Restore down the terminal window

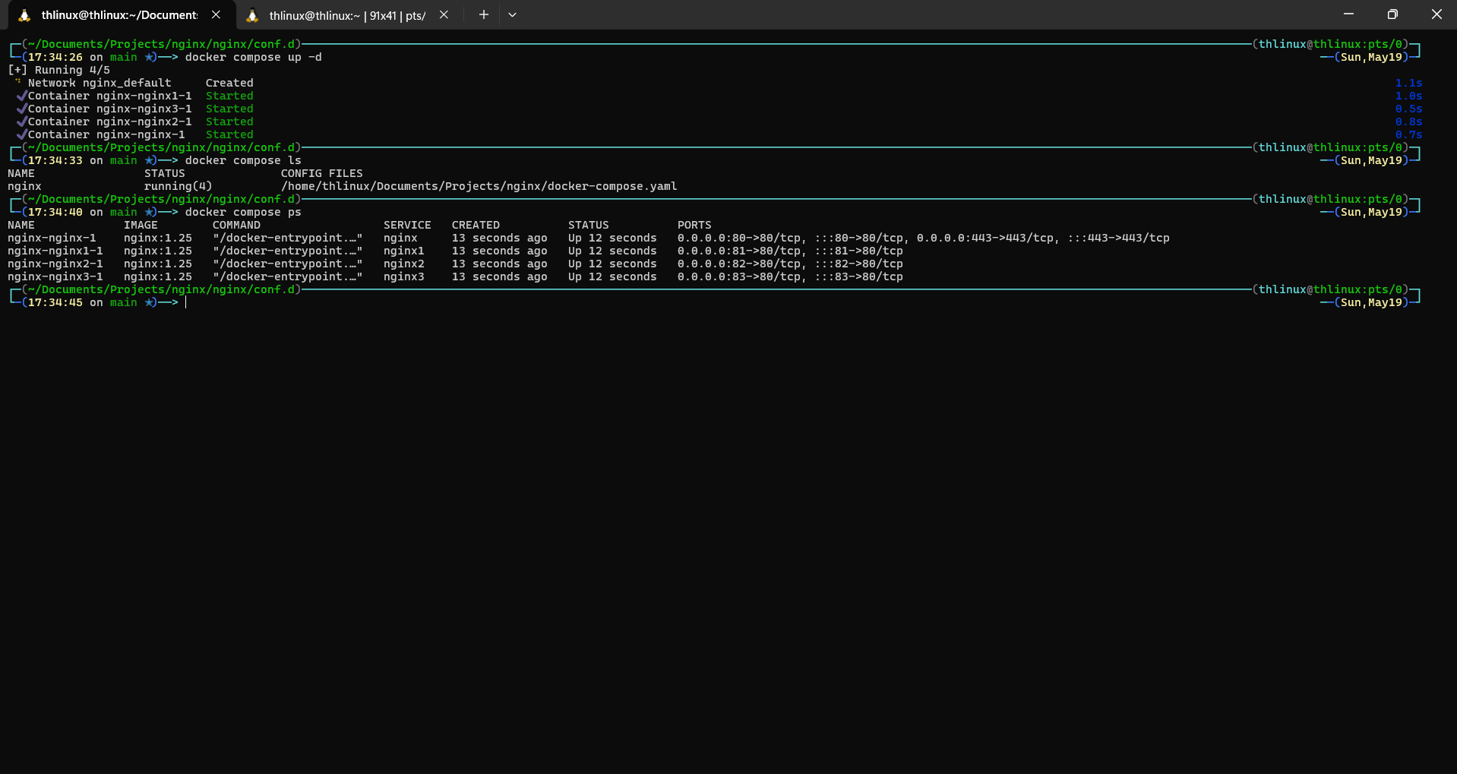click(x=1392, y=14)
